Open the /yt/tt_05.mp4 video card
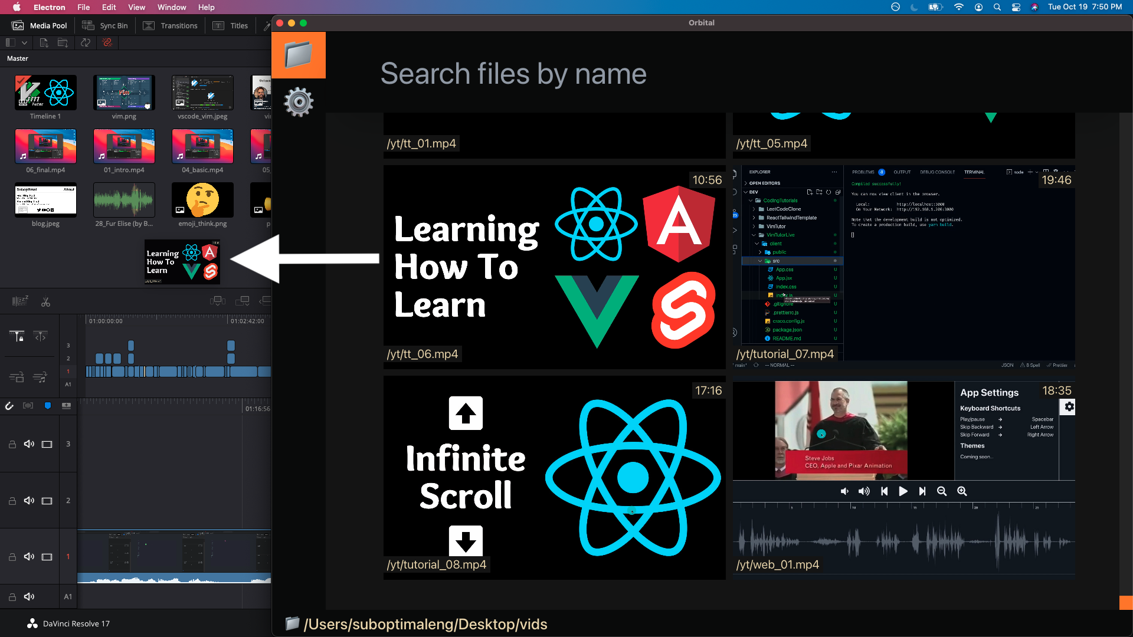This screenshot has height=637, width=1133. tap(904, 135)
